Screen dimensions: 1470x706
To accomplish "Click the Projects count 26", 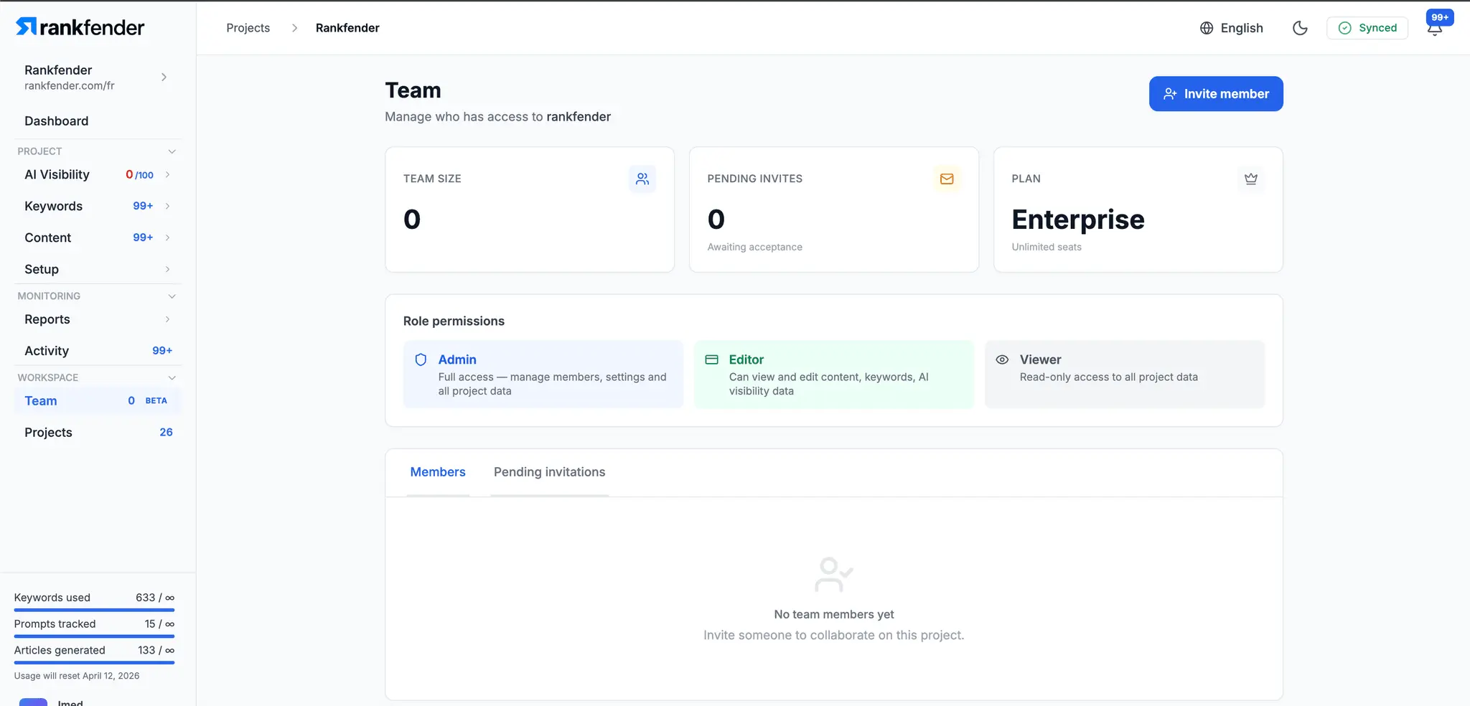I will point(167,433).
